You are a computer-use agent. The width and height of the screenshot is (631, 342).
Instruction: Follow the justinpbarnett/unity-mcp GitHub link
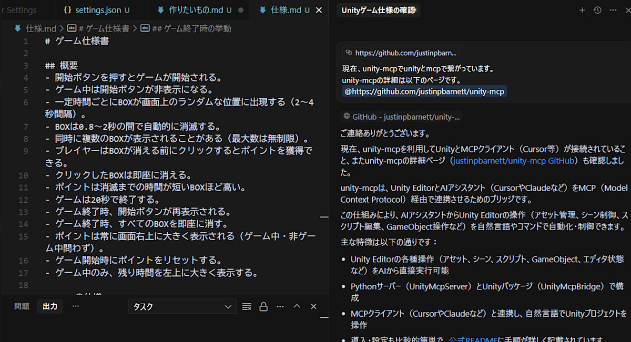click(513, 161)
